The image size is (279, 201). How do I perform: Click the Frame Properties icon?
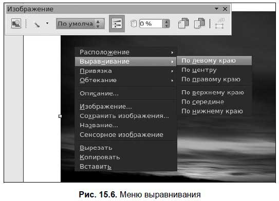pyautogui.click(x=219, y=24)
